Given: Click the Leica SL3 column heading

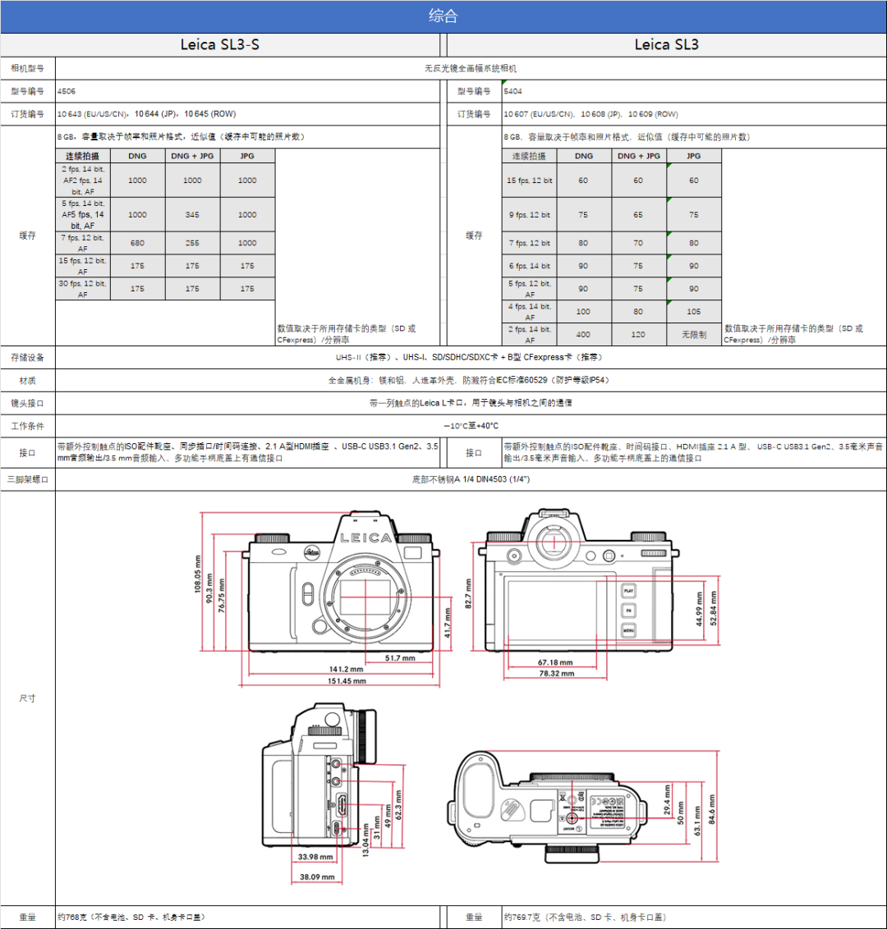Looking at the screenshot, I should 666,45.
